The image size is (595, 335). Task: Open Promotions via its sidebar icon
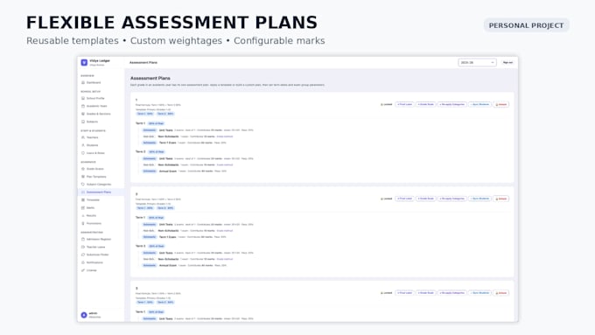[83, 223]
